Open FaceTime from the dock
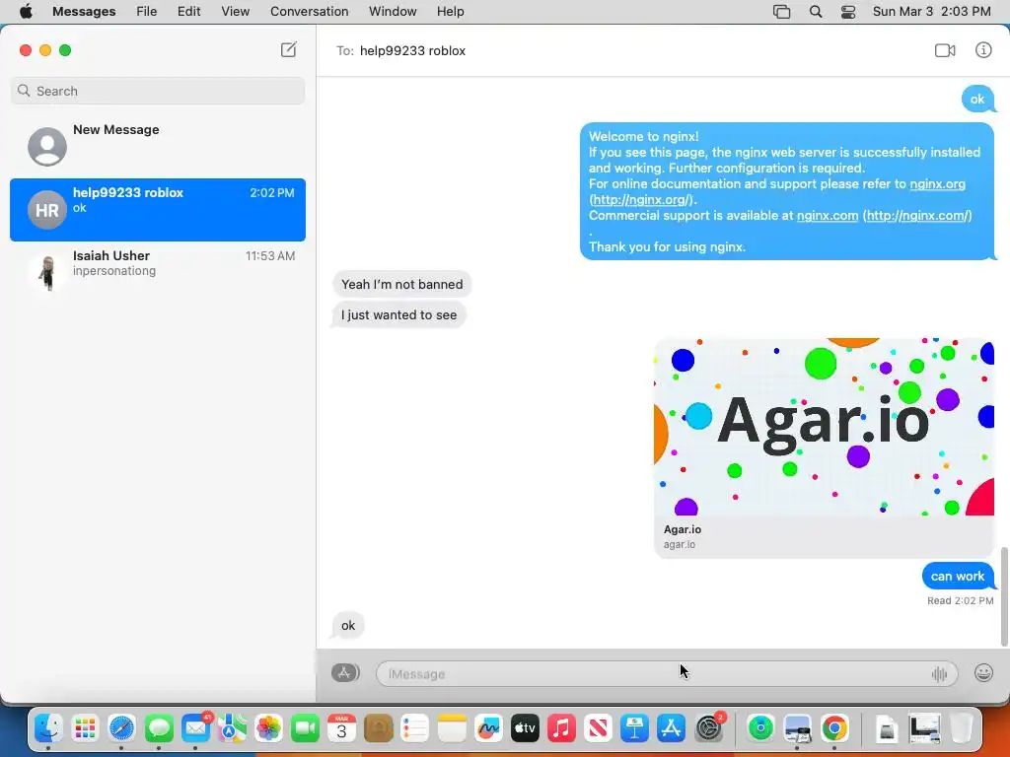Screen dimensions: 1010x757 (305, 728)
